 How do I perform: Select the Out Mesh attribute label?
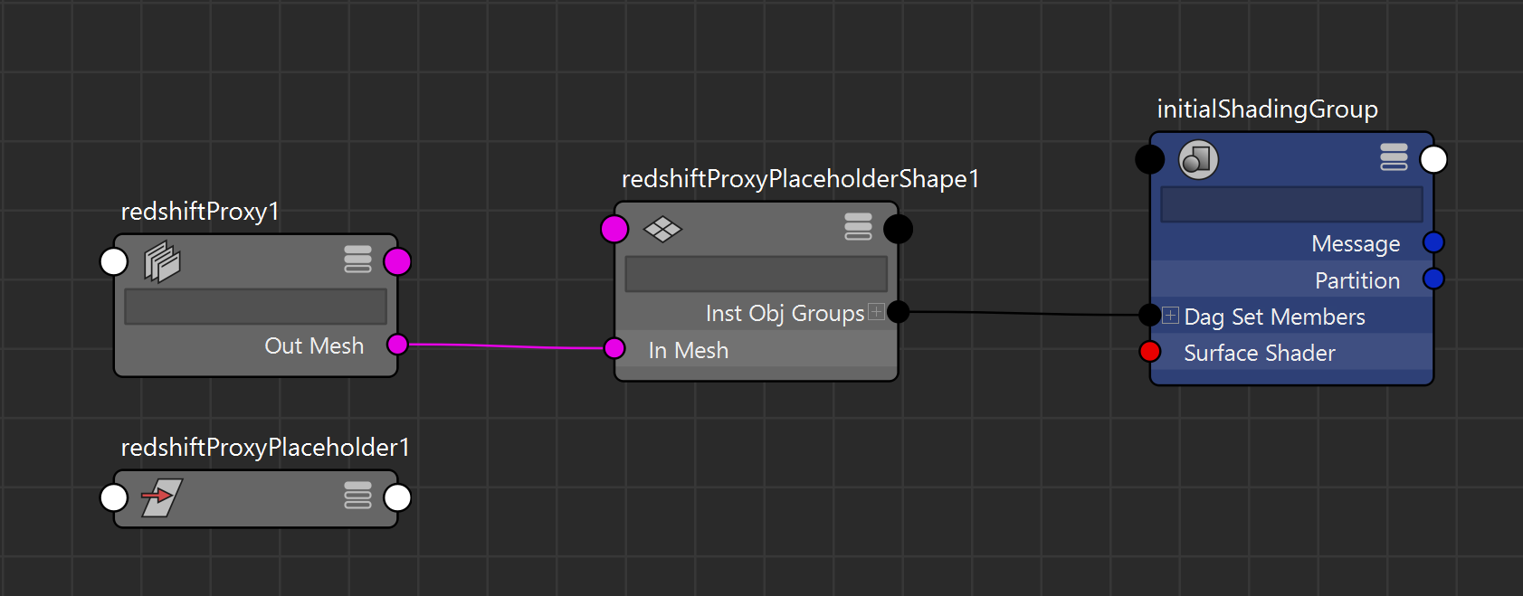click(x=314, y=345)
